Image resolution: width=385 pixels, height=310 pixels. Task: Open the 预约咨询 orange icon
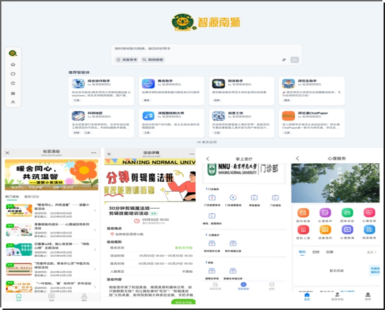point(303,213)
